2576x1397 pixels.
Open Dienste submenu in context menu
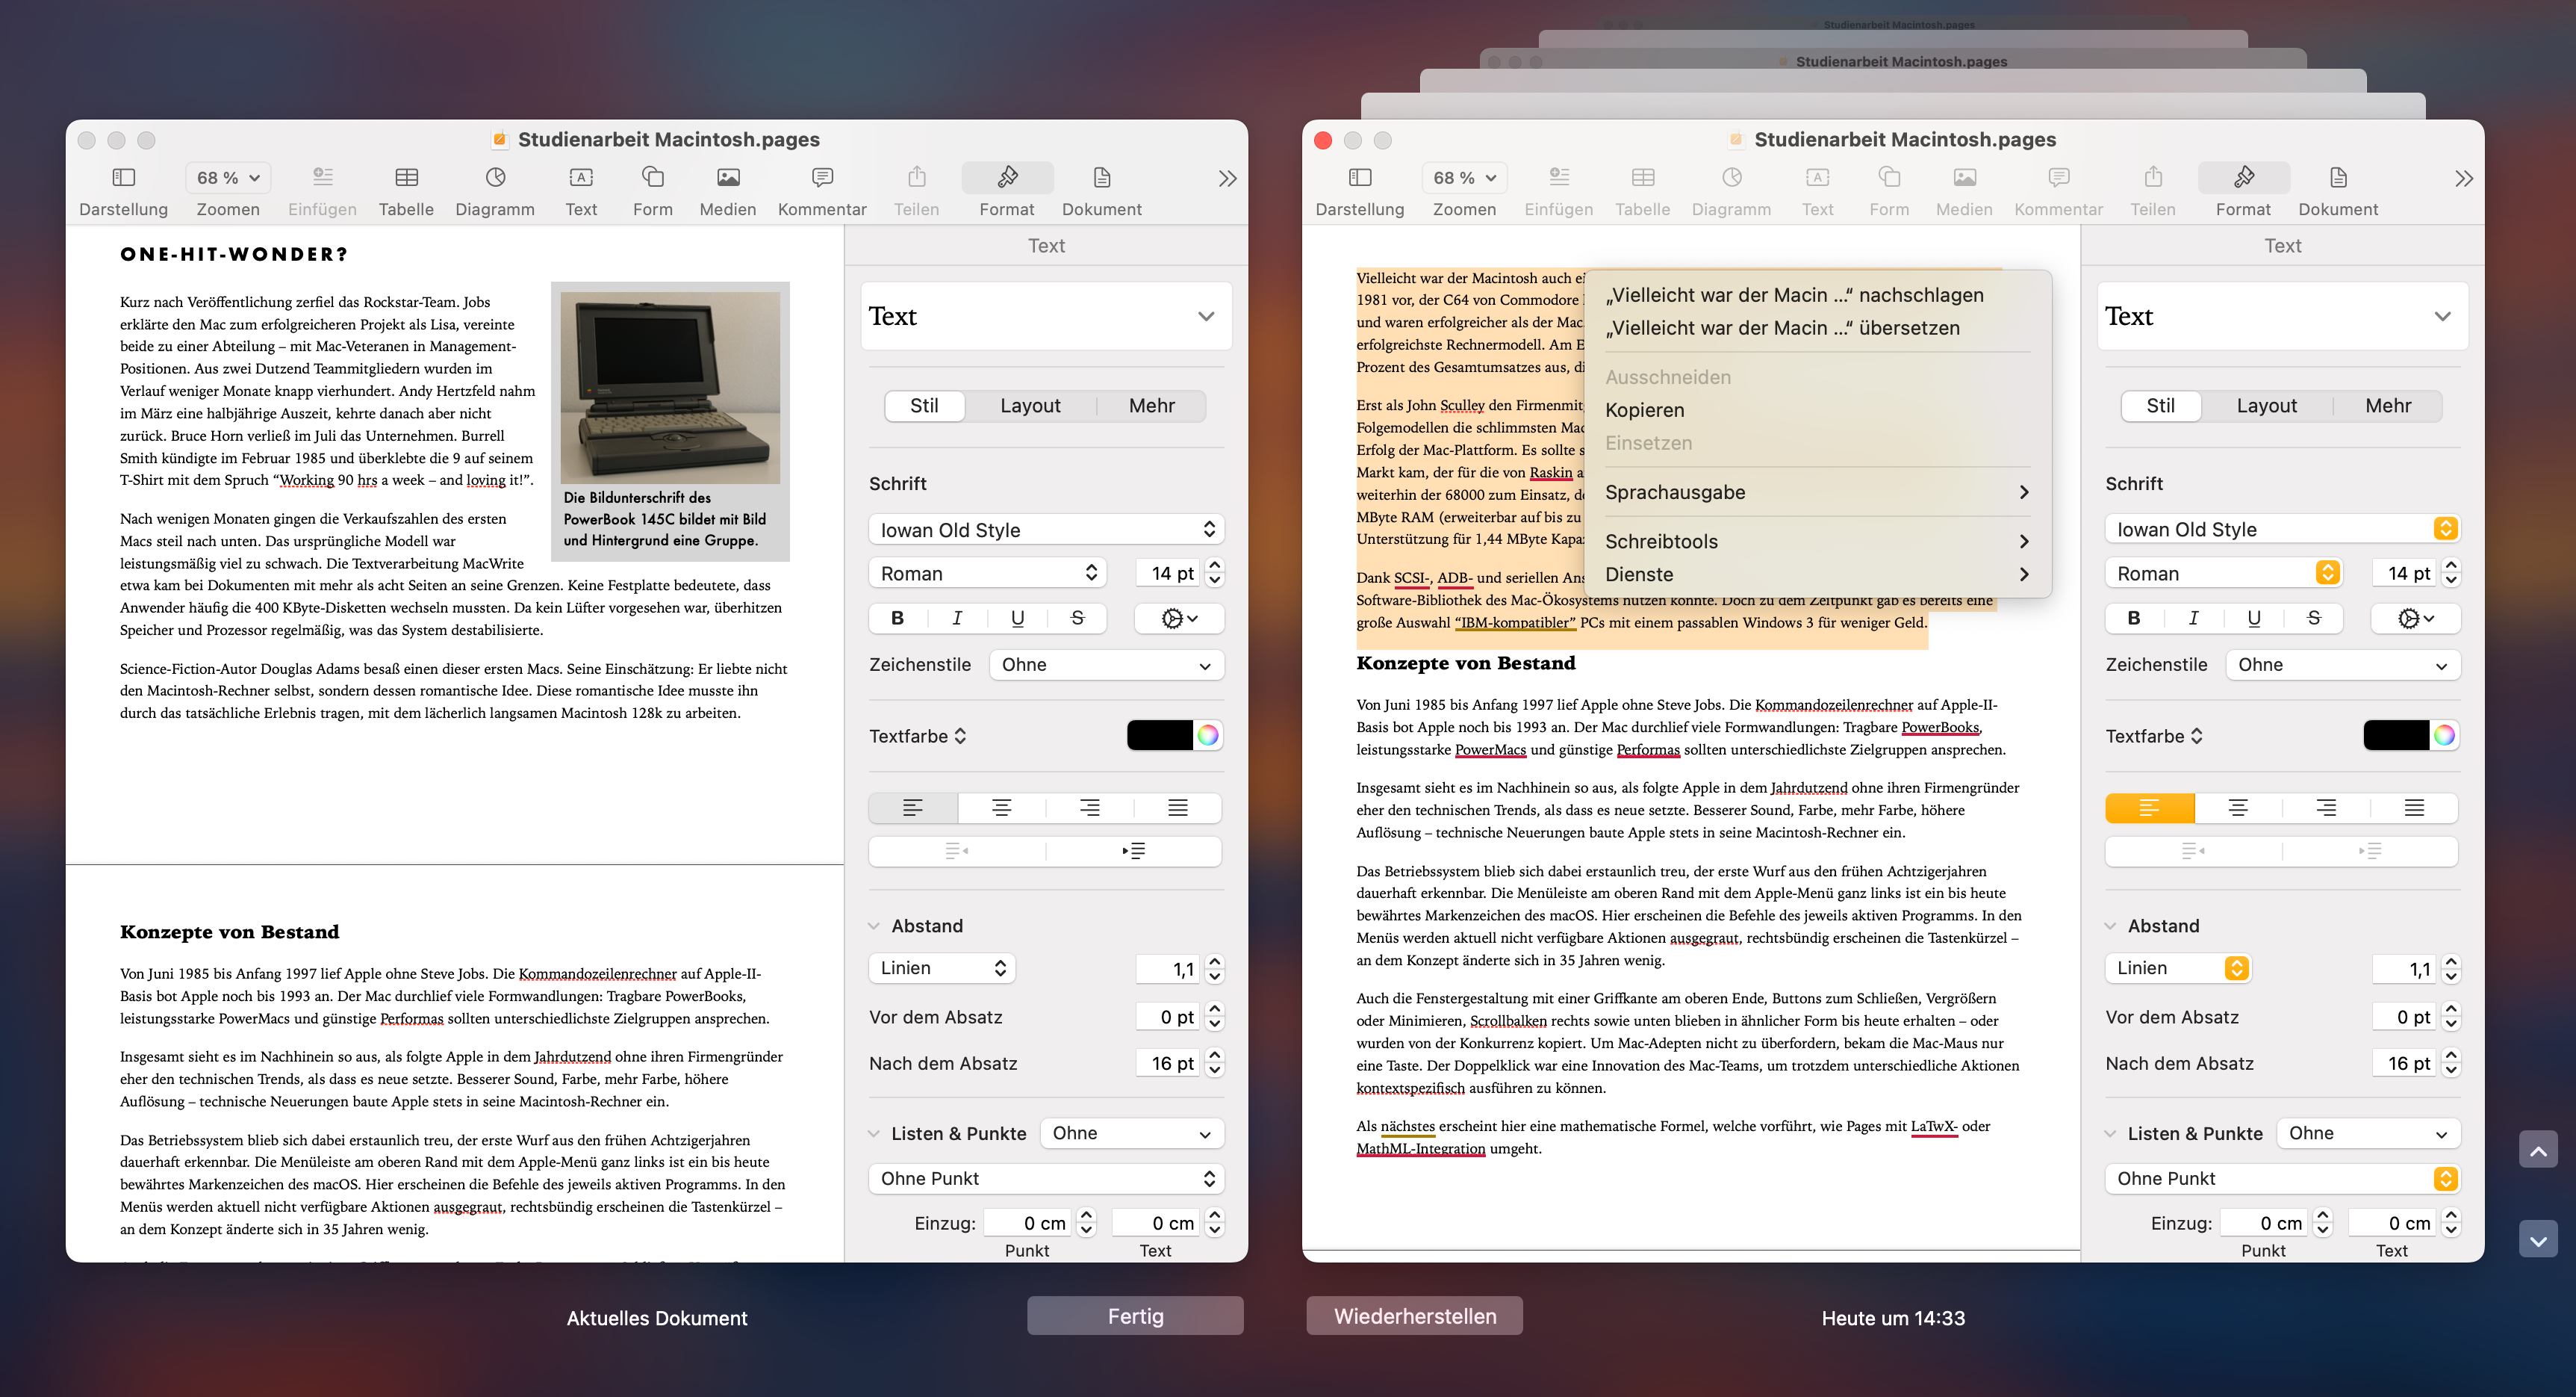tap(1817, 574)
